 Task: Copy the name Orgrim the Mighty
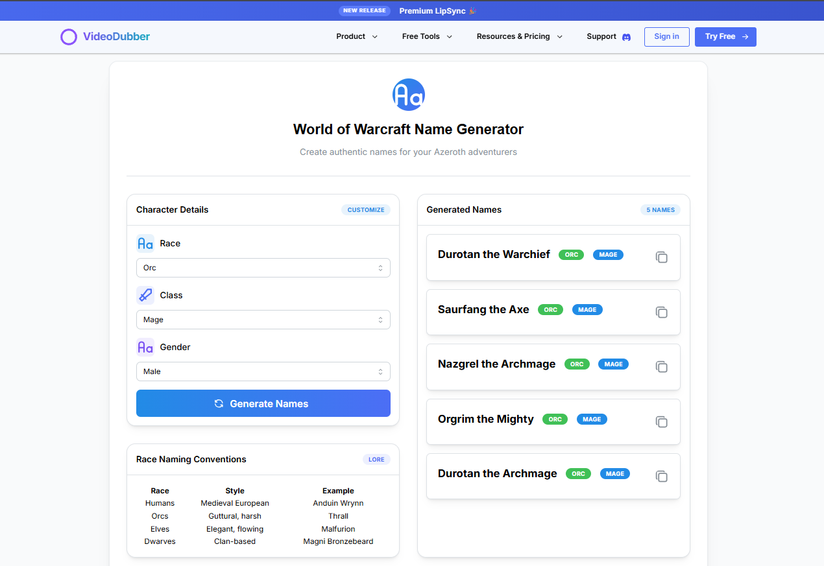661,422
